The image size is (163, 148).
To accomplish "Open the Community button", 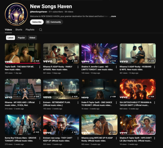I will [54, 22].
